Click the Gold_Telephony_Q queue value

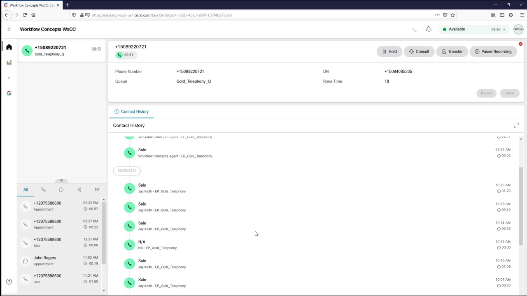(194, 81)
